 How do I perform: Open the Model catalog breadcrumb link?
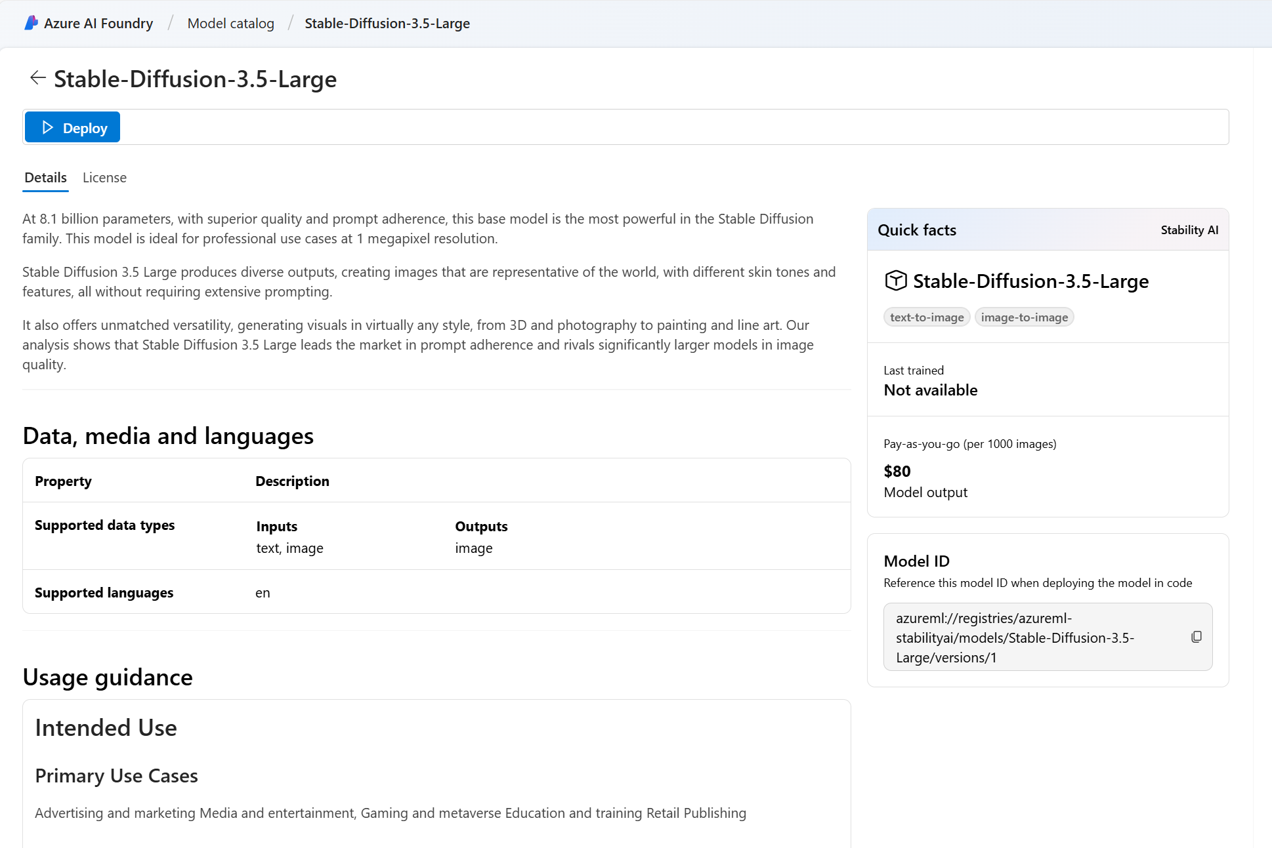[230, 24]
